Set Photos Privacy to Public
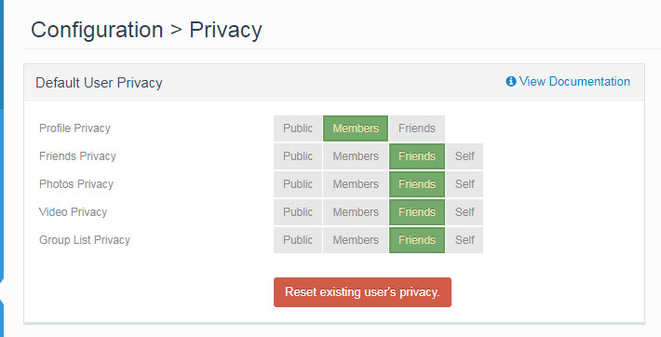The image size is (661, 337). pyautogui.click(x=298, y=184)
